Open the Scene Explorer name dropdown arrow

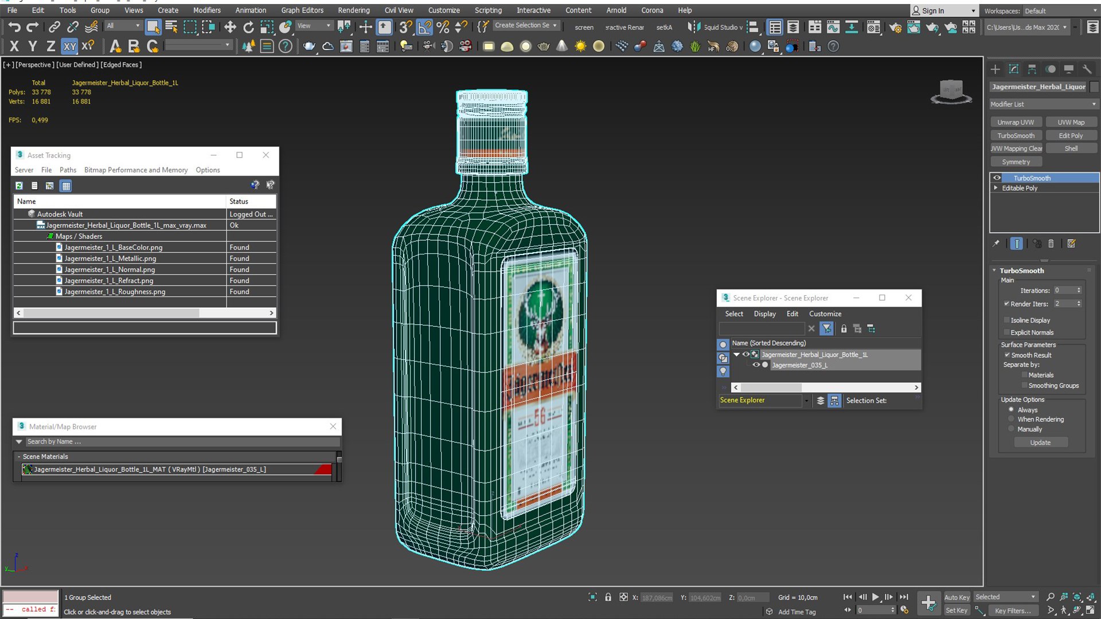point(806,401)
